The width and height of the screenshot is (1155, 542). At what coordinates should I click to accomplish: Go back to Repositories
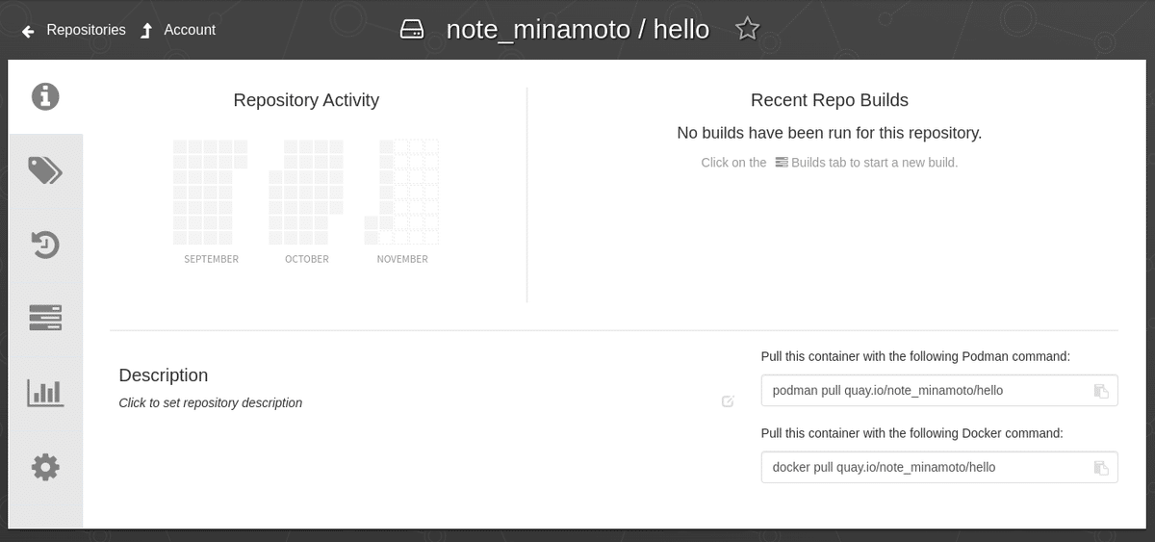pos(74,30)
